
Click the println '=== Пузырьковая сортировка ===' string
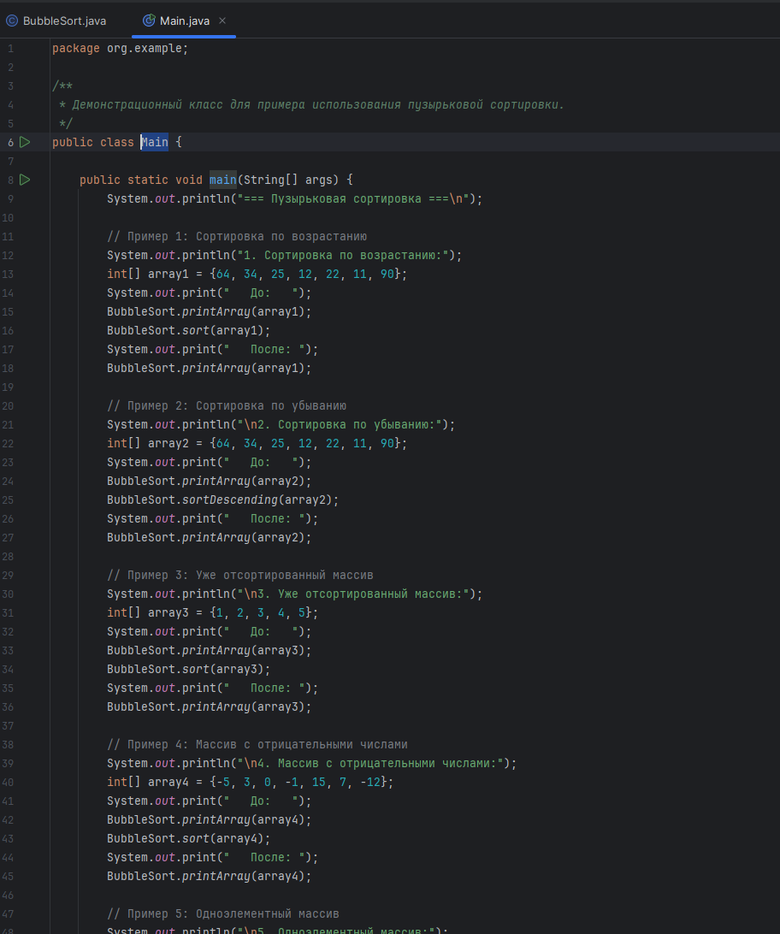353,199
